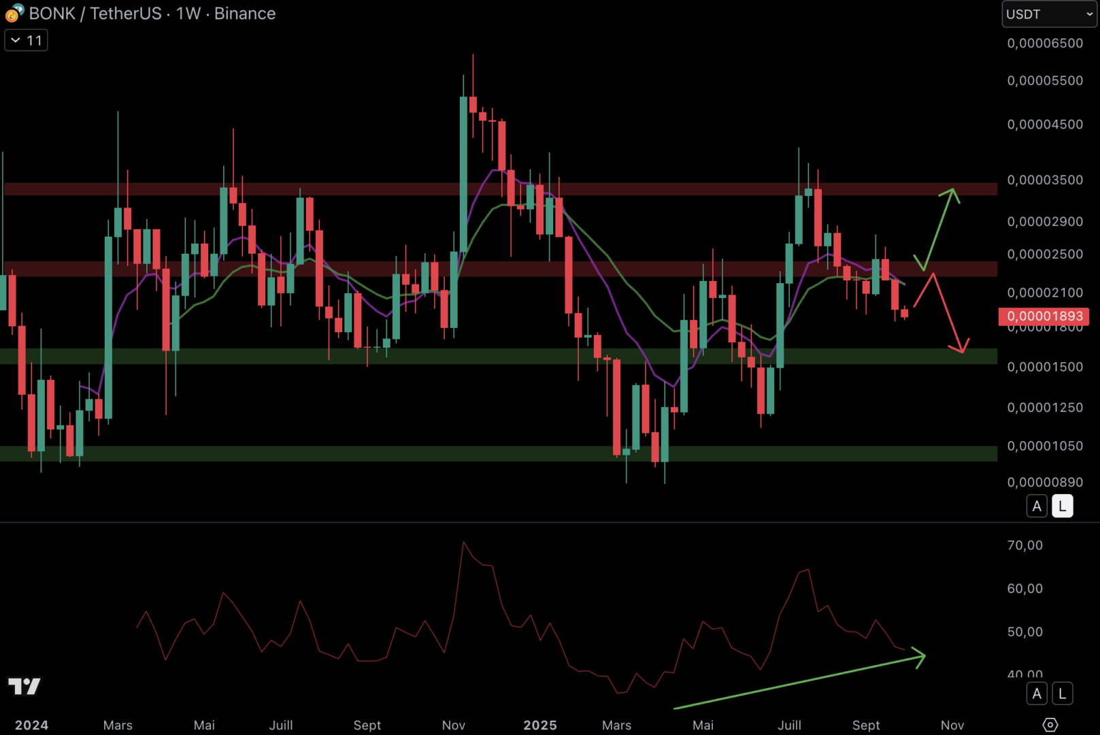Expand the collapsed indicators legend showing 11
Viewport: 1100px width, 735px height.
(x=27, y=40)
